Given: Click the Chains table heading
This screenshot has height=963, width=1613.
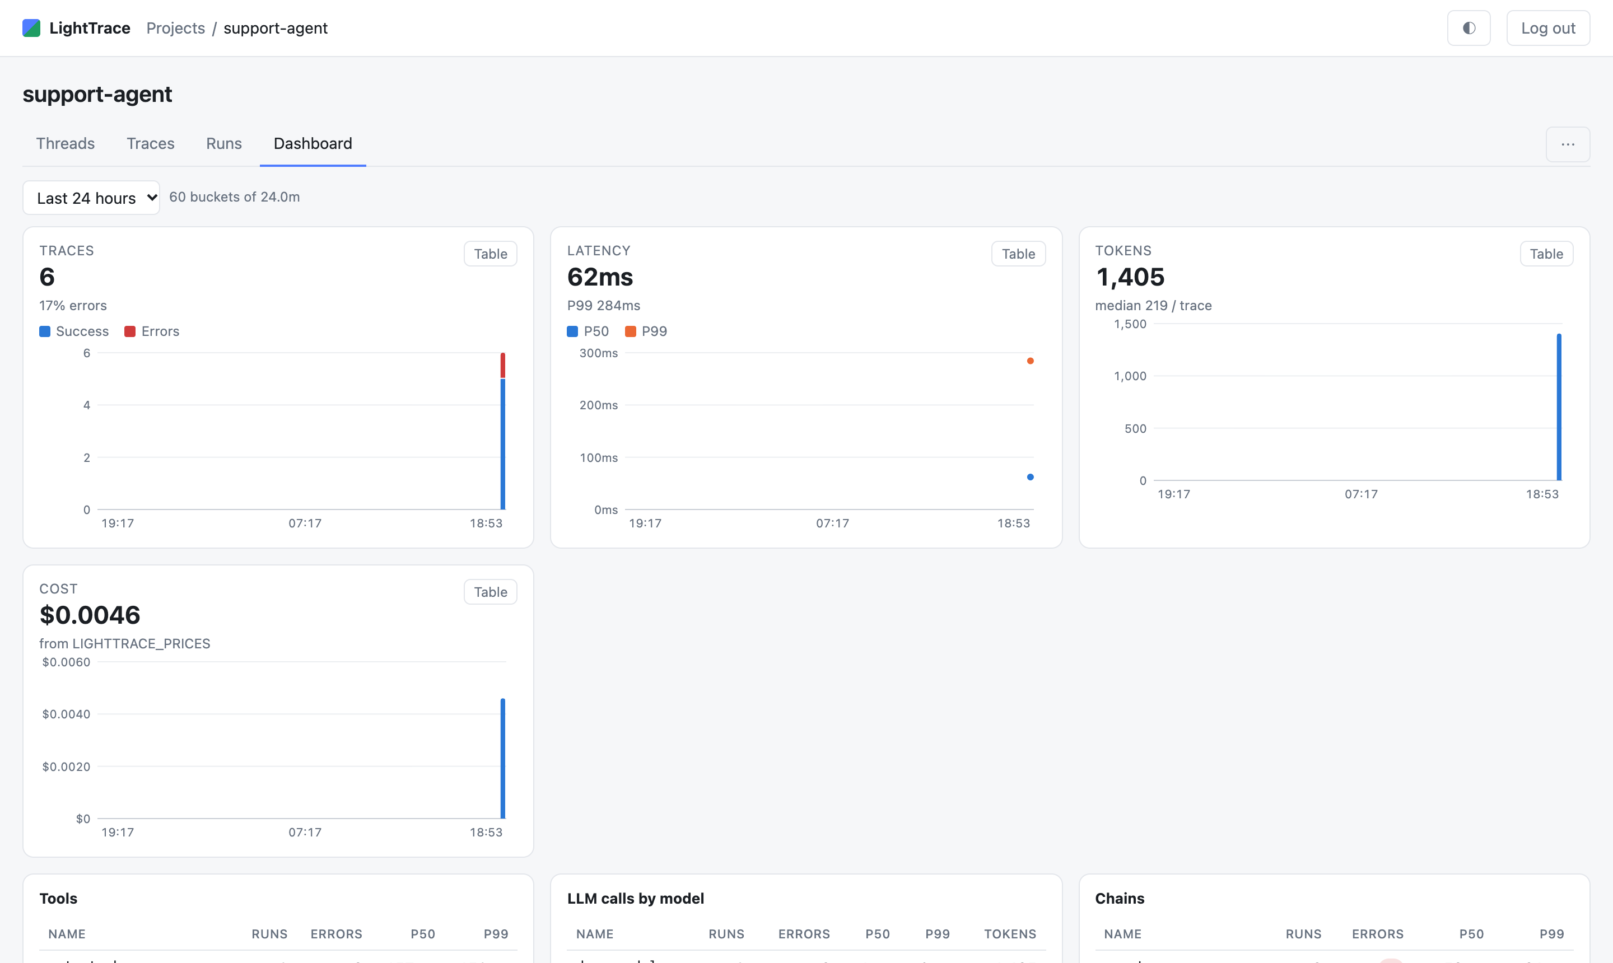Looking at the screenshot, I should click(1120, 899).
